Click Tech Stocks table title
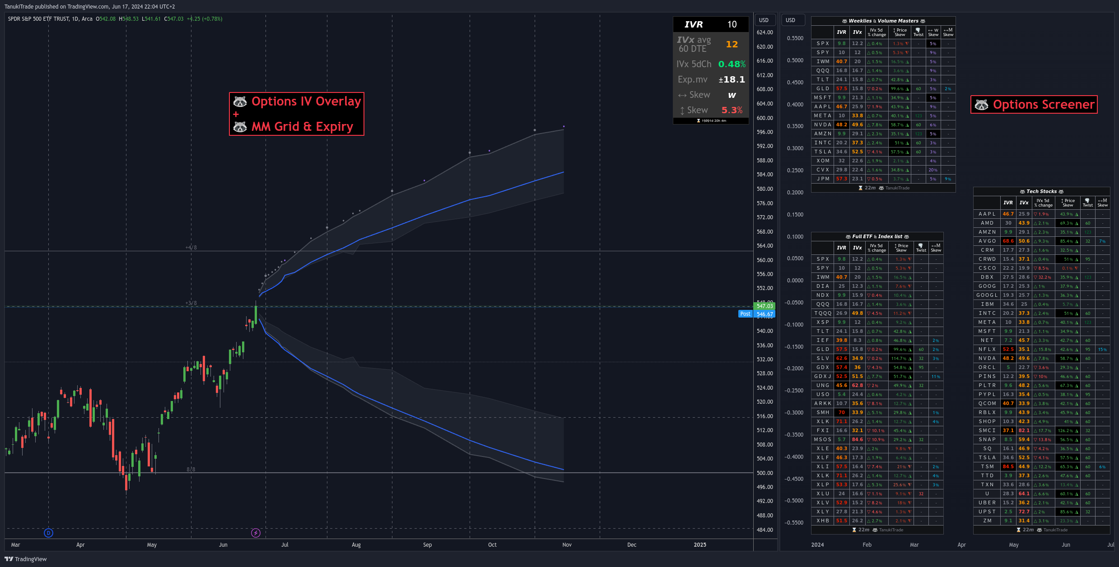 click(x=1041, y=191)
